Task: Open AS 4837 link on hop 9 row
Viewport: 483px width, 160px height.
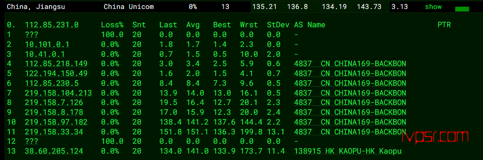Action: [350, 112]
